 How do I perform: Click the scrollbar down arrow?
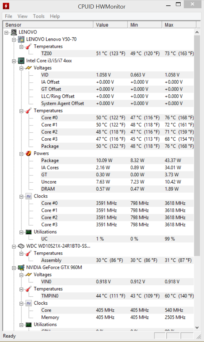(x=197, y=327)
